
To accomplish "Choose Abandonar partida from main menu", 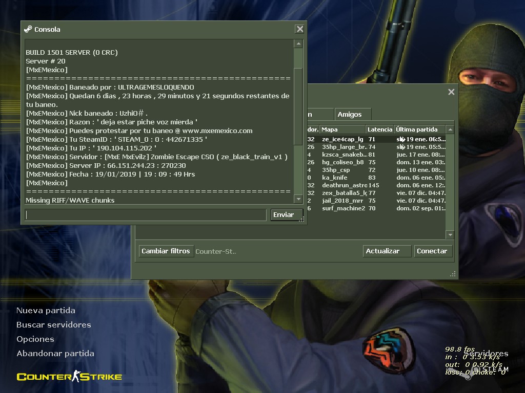I will (x=55, y=354).
